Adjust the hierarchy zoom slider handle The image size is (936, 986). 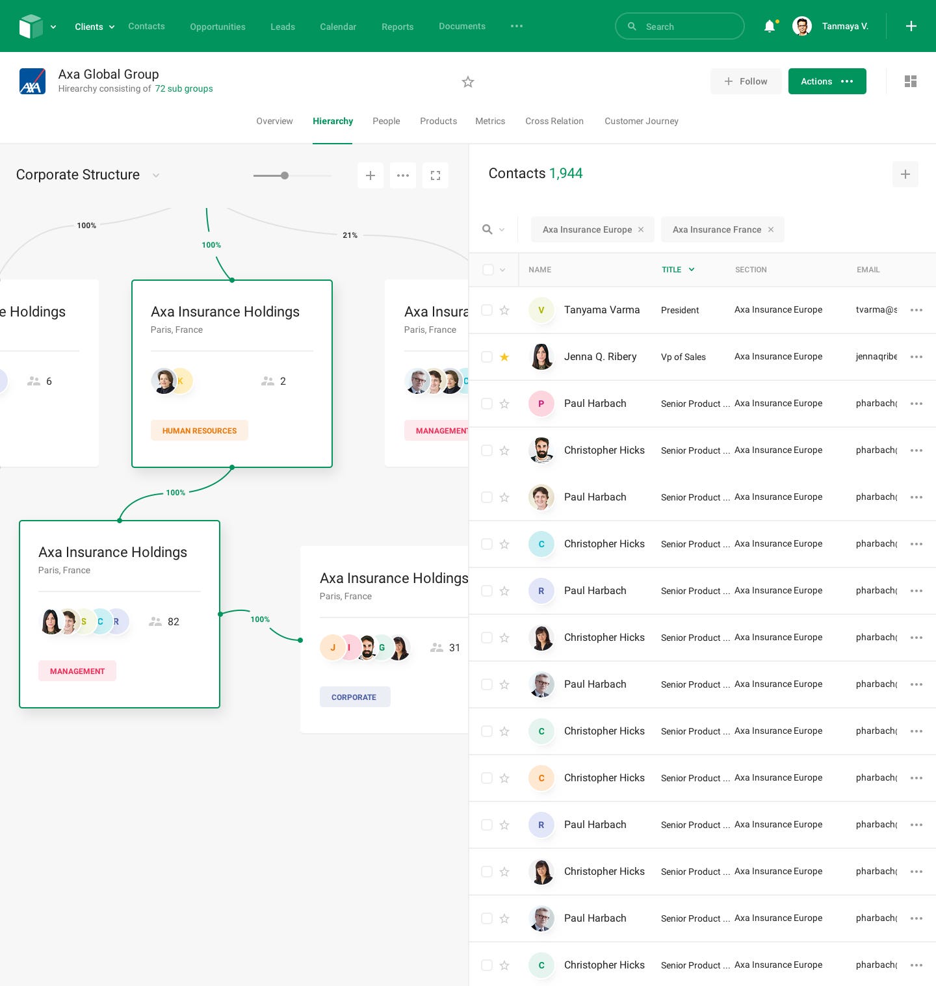point(285,175)
